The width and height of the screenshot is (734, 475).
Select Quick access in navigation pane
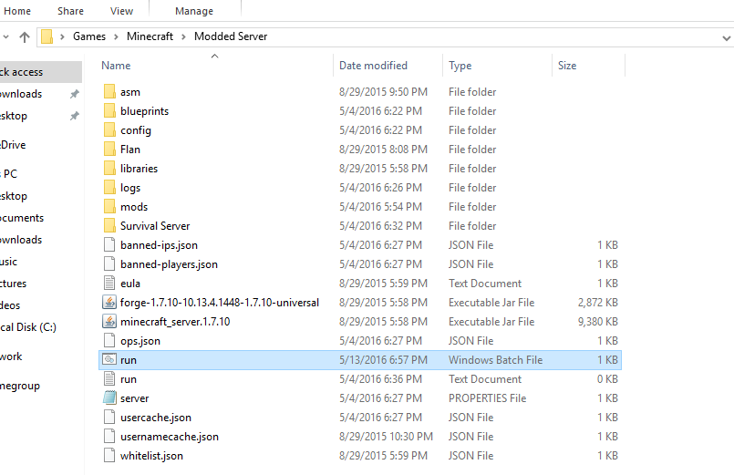(40, 72)
